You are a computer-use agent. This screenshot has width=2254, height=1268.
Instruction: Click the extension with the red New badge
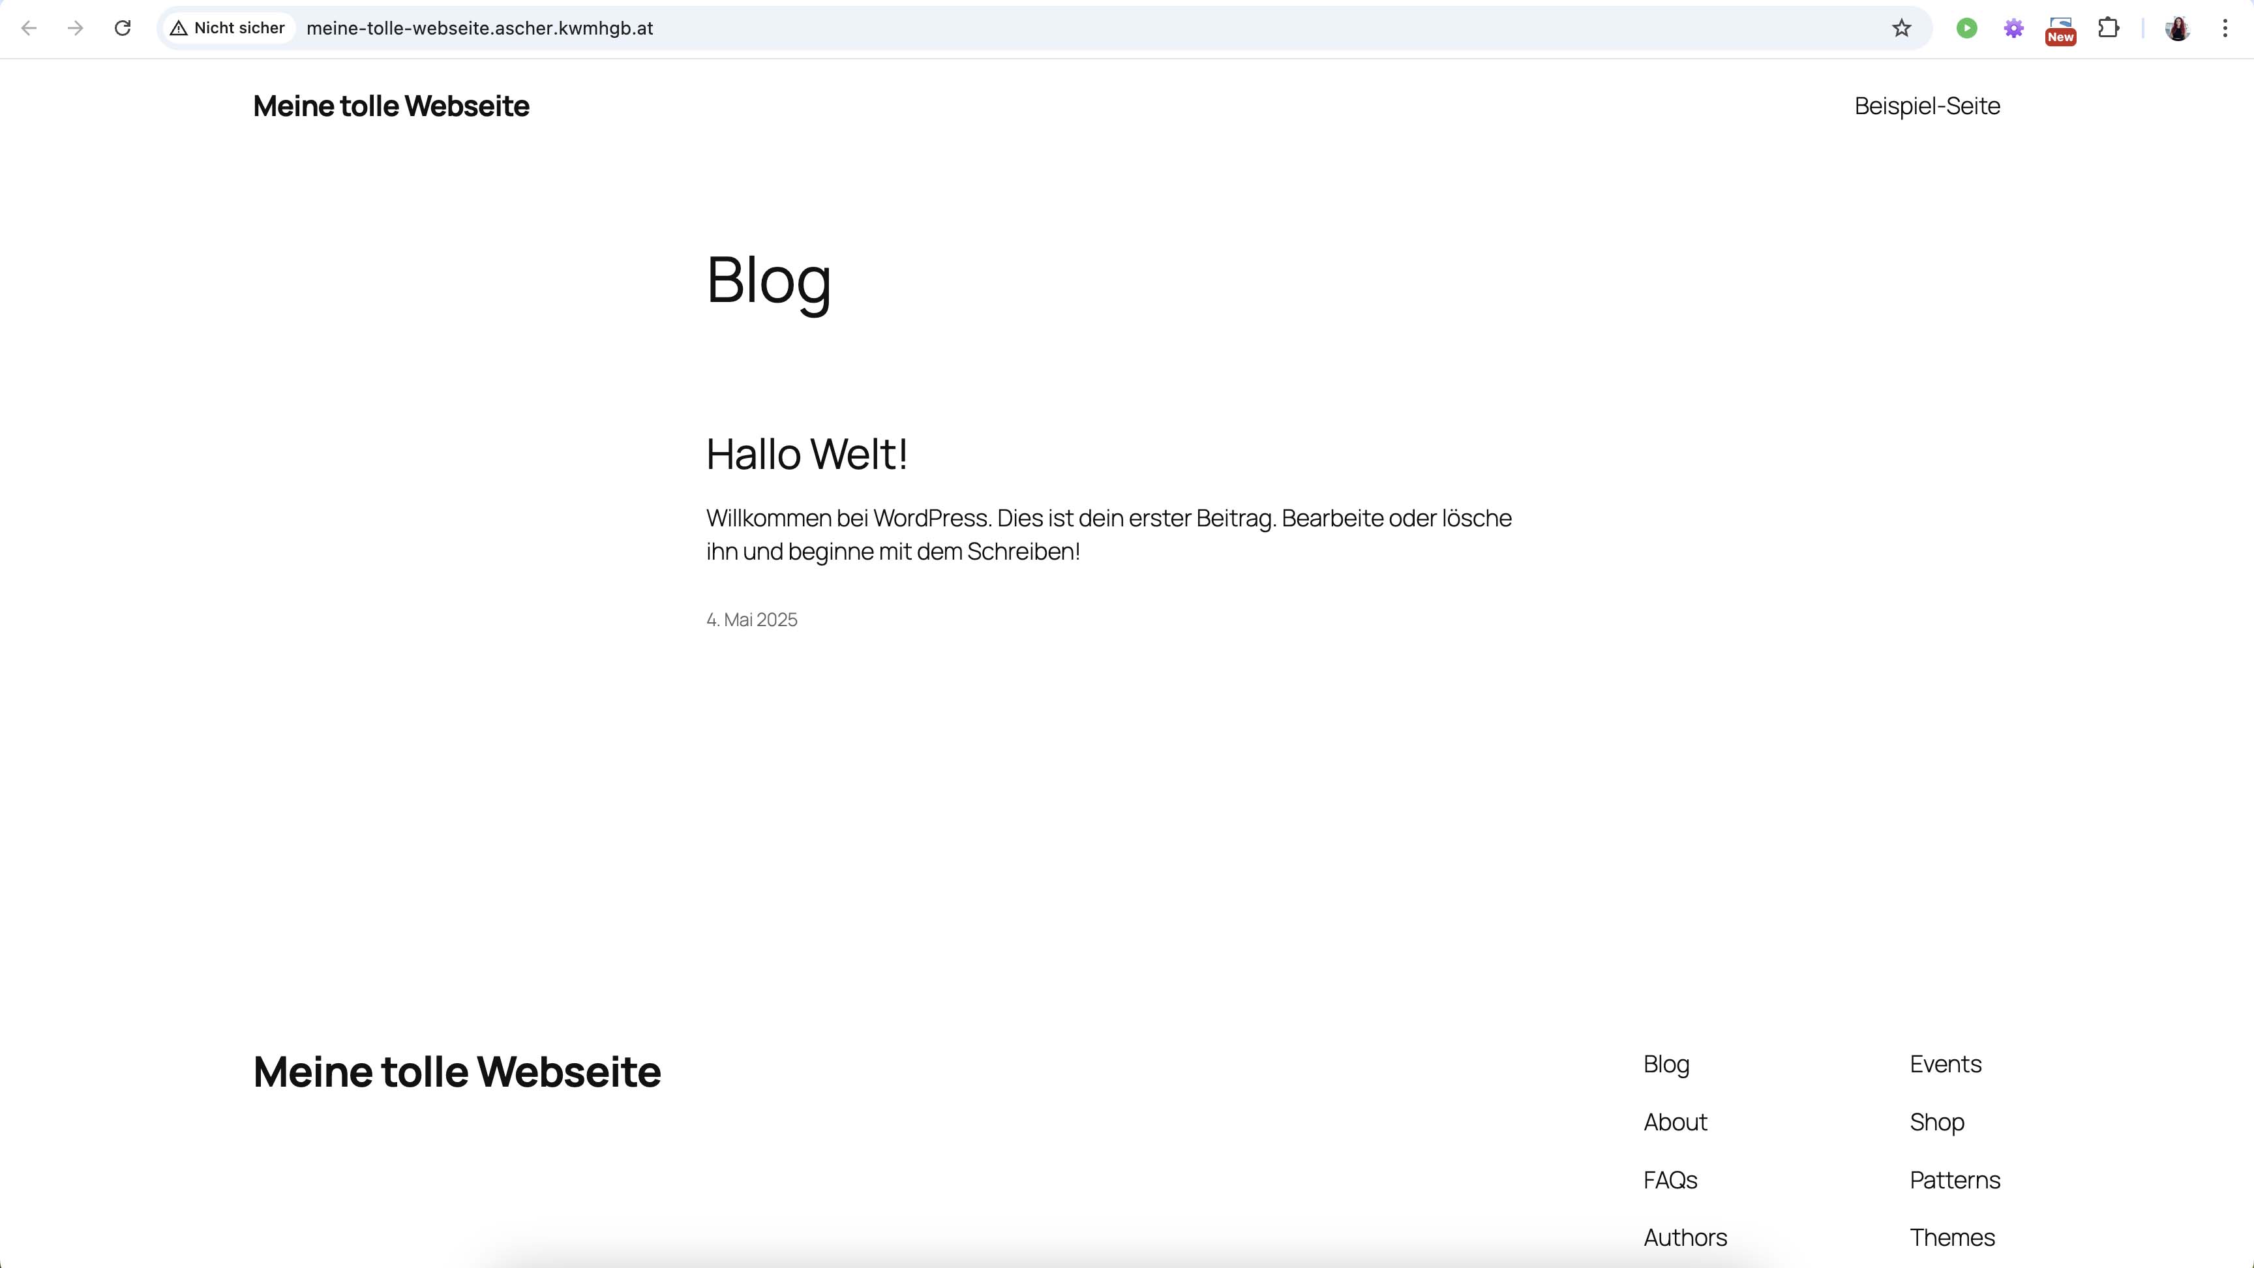coord(2061,28)
